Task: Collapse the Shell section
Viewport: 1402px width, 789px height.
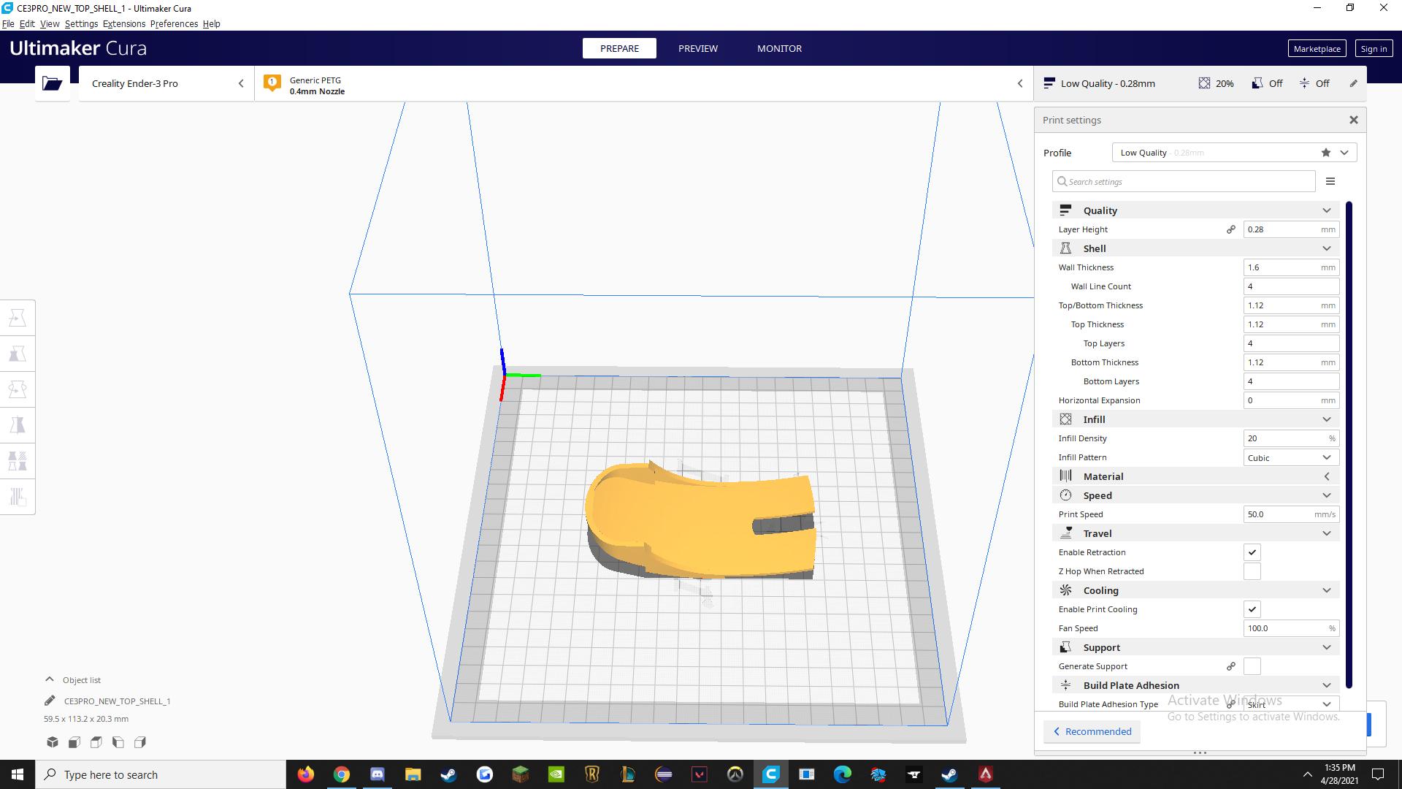Action: [x=1196, y=248]
